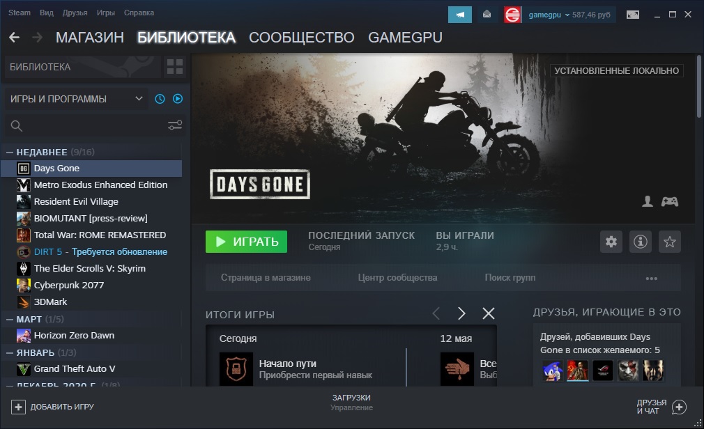The image size is (704, 429).
Task: Open the Вид menu
Action: pos(46,13)
